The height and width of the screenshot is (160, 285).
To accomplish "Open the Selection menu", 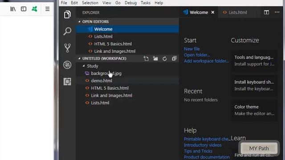I will tap(90, 3).
